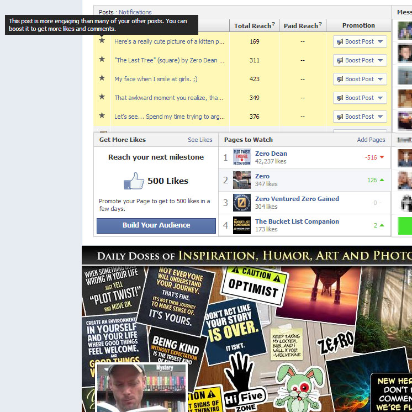This screenshot has height=412, width=412.
Task: Open Boost Post dropdown for kitten picture post
Action: 360,41
